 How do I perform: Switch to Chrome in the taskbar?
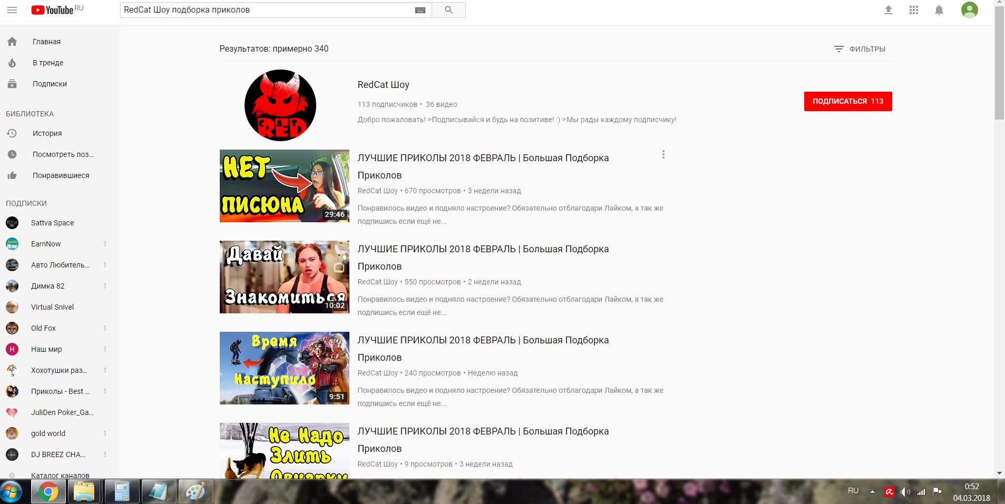tap(48, 492)
